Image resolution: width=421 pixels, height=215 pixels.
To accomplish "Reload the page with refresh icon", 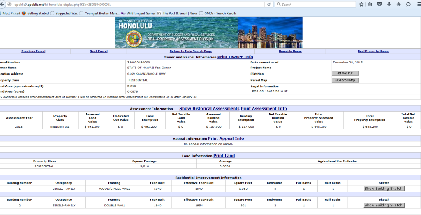I will pyautogui.click(x=268, y=5).
